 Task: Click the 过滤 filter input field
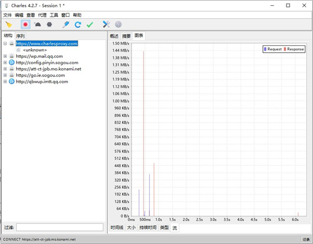(59, 227)
